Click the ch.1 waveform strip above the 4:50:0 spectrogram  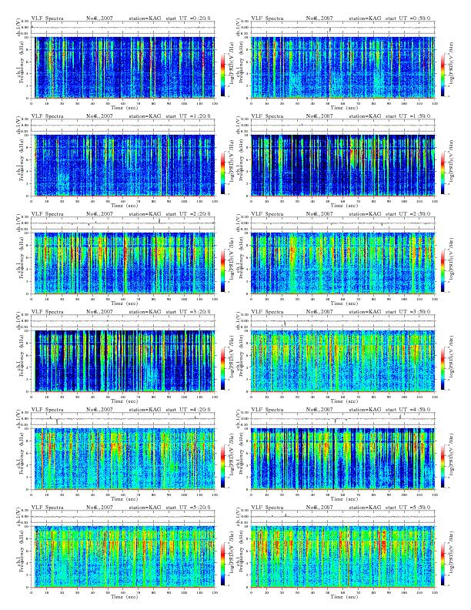point(343,419)
